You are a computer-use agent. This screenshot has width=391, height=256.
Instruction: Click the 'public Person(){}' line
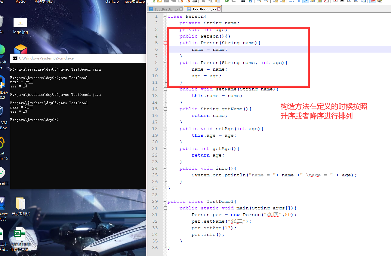click(205, 36)
